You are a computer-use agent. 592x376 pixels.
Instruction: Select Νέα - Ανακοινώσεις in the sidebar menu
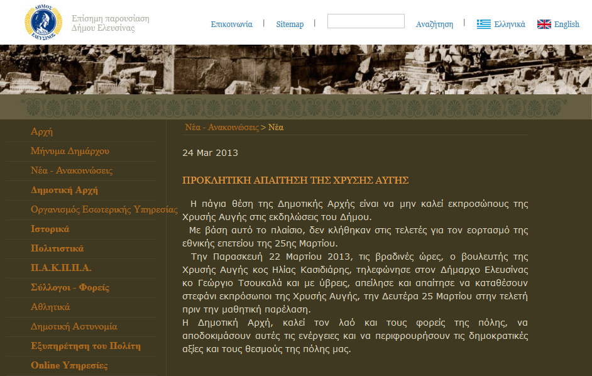pyautogui.click(x=72, y=171)
